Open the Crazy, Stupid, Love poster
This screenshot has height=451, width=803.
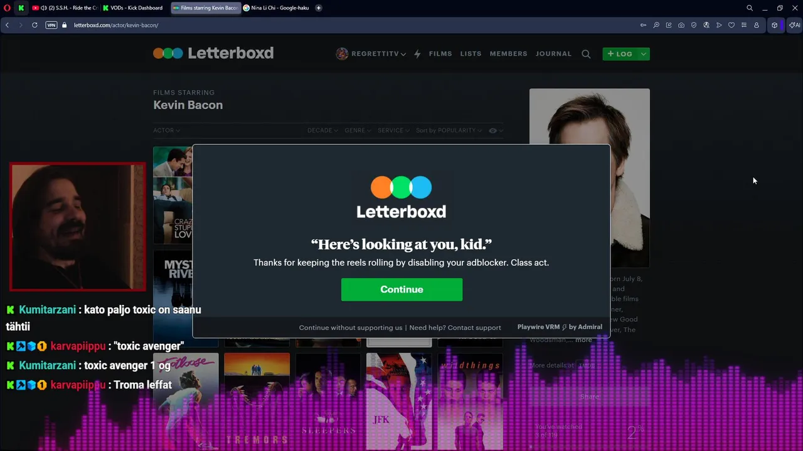[x=173, y=195]
